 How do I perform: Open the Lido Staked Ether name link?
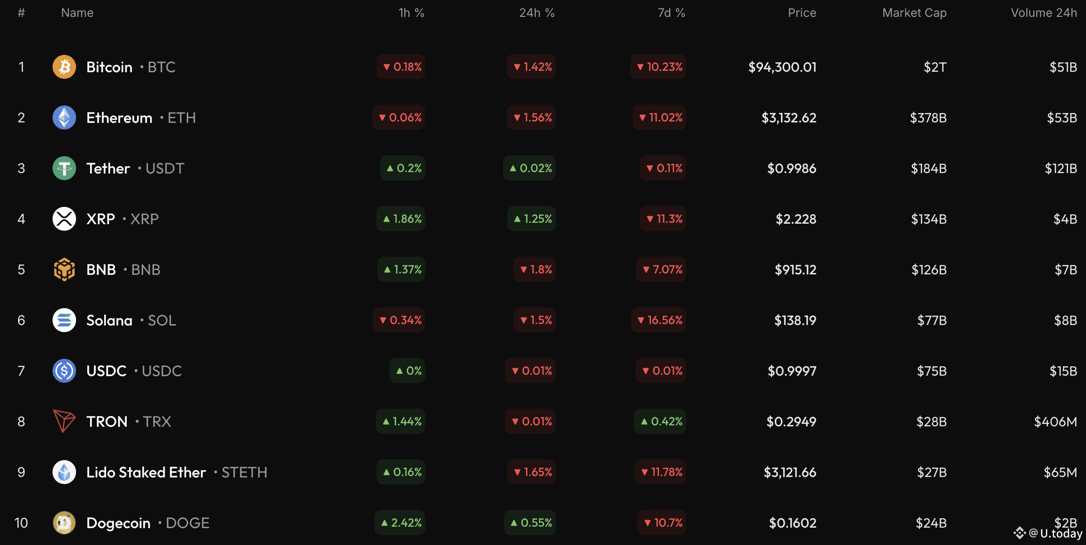(x=146, y=472)
